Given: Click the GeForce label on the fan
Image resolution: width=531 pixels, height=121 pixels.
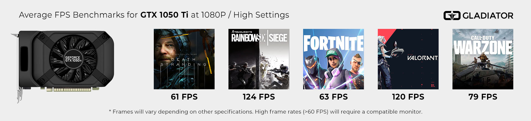Looking at the screenshot, I should [x=73, y=58].
